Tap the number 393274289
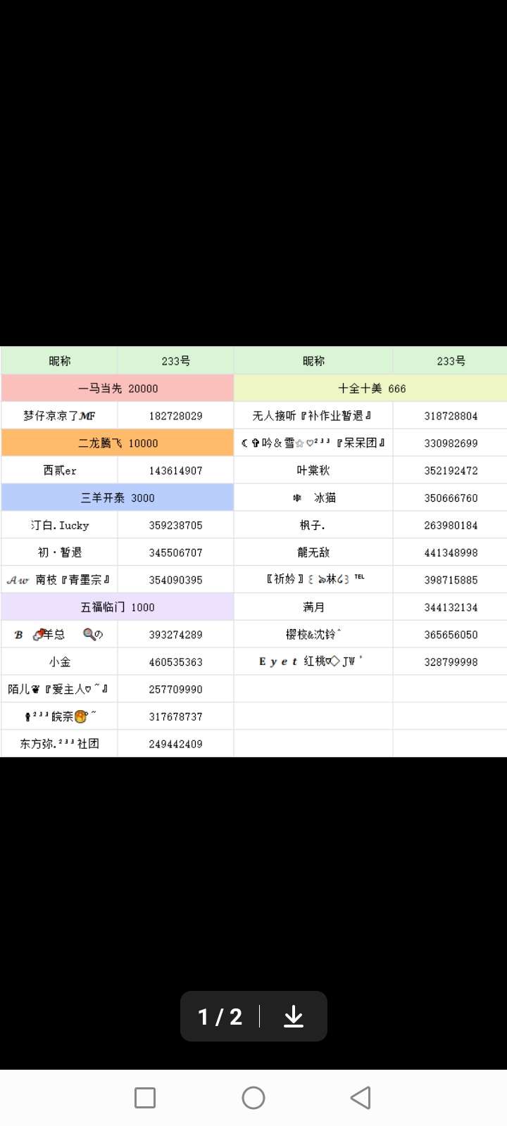The width and height of the screenshot is (507, 1126). [175, 635]
